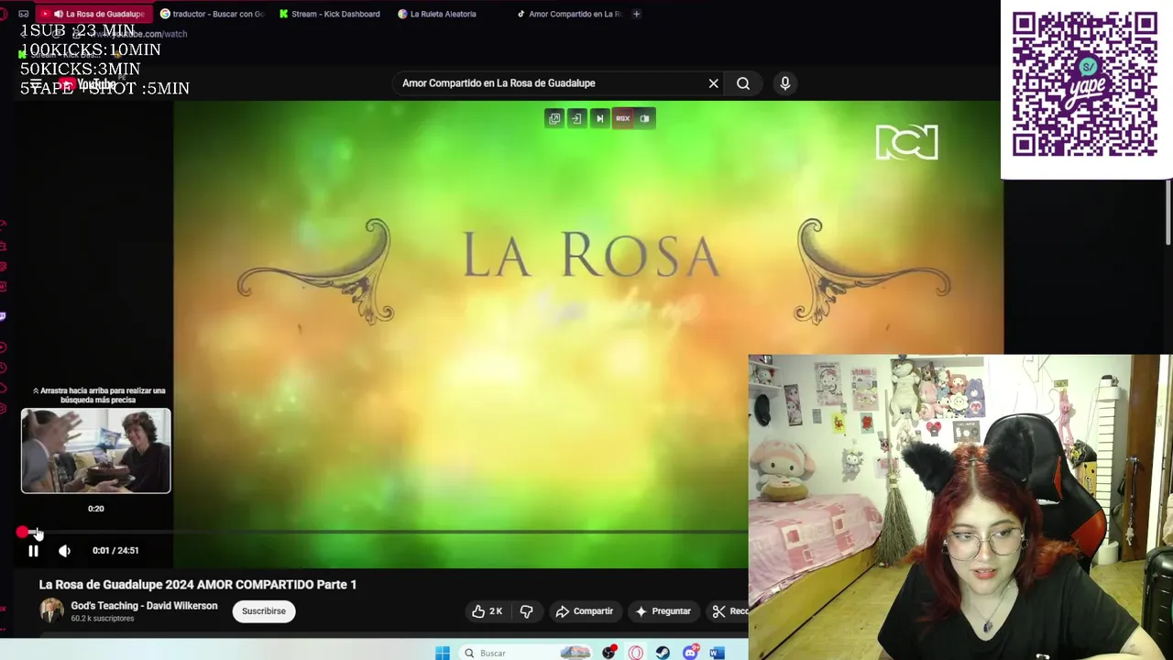Open Word from the taskbar

pos(717,653)
